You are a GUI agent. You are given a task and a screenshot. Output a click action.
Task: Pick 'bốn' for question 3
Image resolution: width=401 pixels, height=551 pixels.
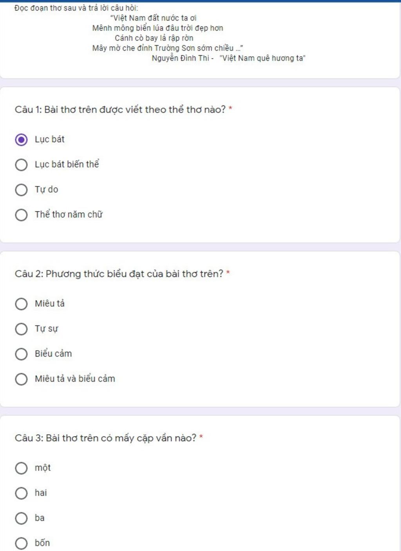tap(21, 543)
